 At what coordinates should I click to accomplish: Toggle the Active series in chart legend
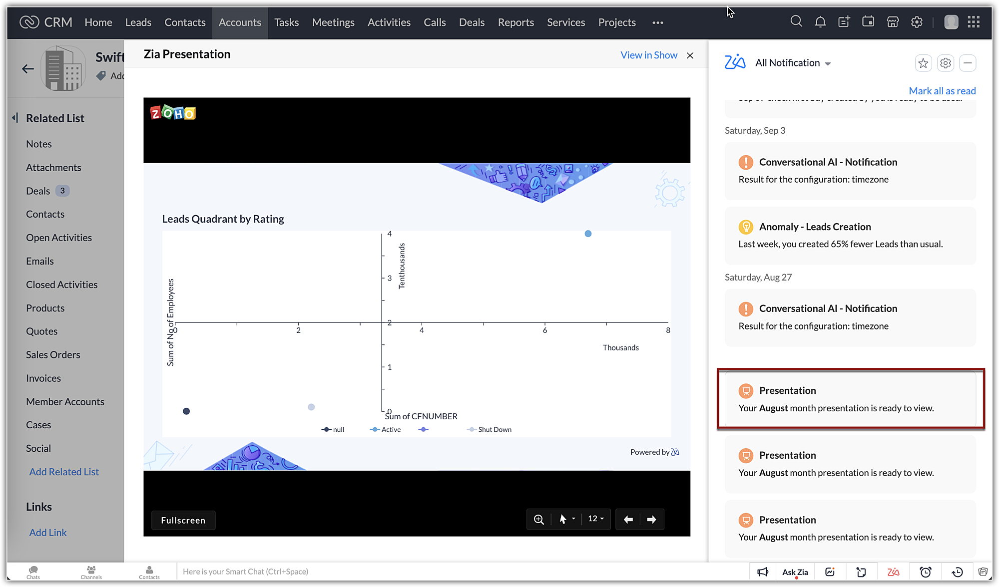[x=386, y=430]
